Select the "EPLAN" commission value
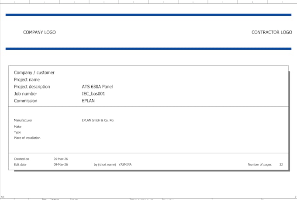The height and width of the screenshot is (200, 297). point(88,101)
